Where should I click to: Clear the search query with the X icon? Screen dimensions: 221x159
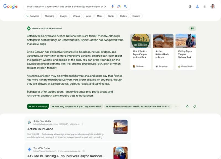click(105, 6)
